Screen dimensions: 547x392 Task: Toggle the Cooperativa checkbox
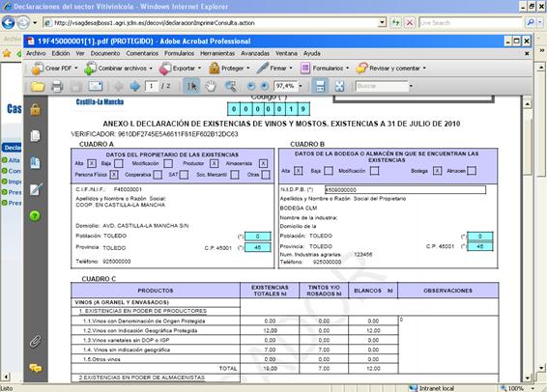pos(158,175)
